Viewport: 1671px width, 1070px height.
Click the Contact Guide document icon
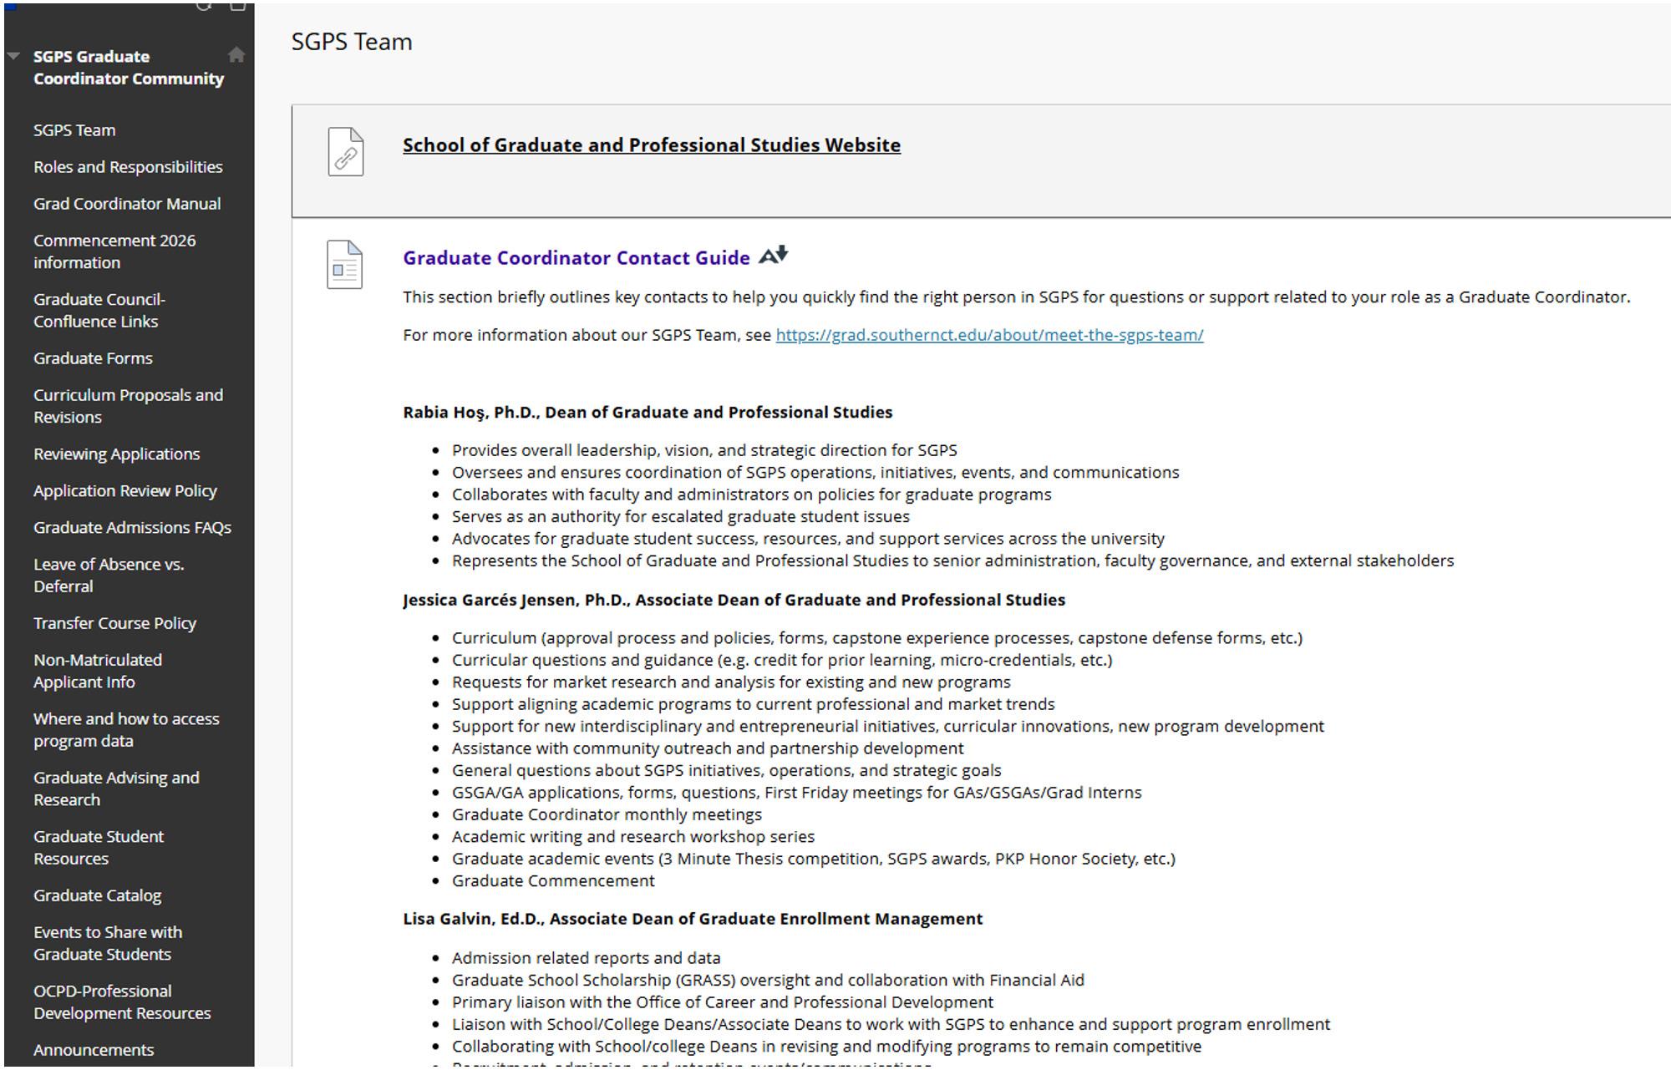pos(344,265)
